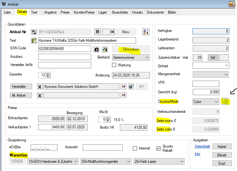The image size is (237, 171).
Task: Switch to the Stueckliste tab
Action: [120, 12]
